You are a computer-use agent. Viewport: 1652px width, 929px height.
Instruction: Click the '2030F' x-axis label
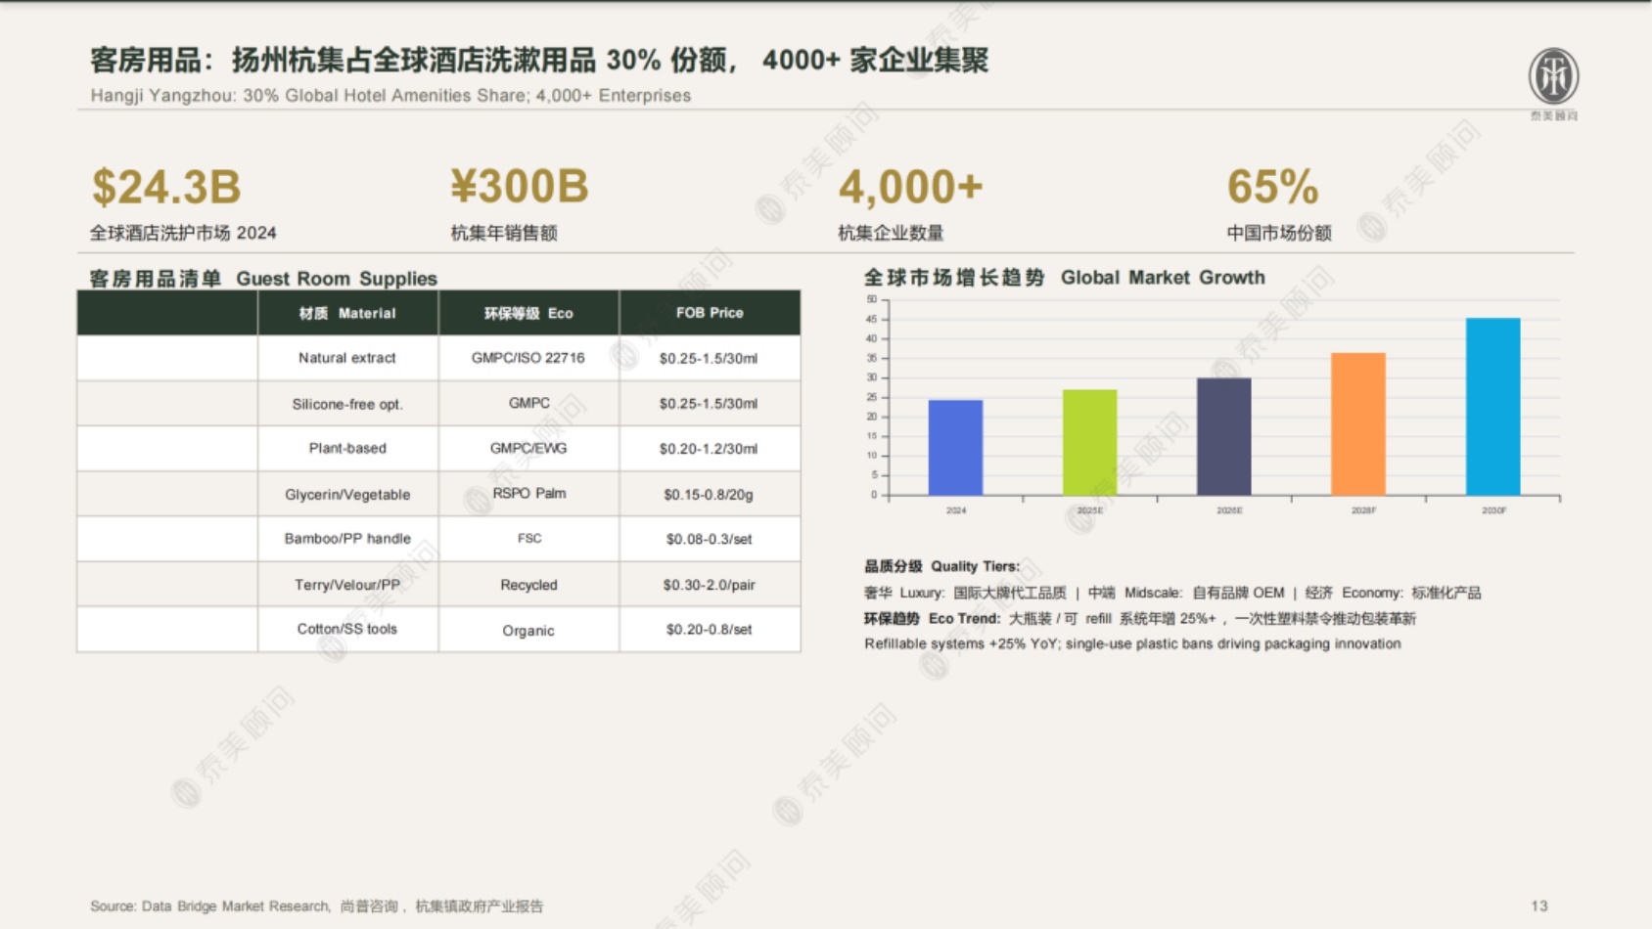[1493, 510]
